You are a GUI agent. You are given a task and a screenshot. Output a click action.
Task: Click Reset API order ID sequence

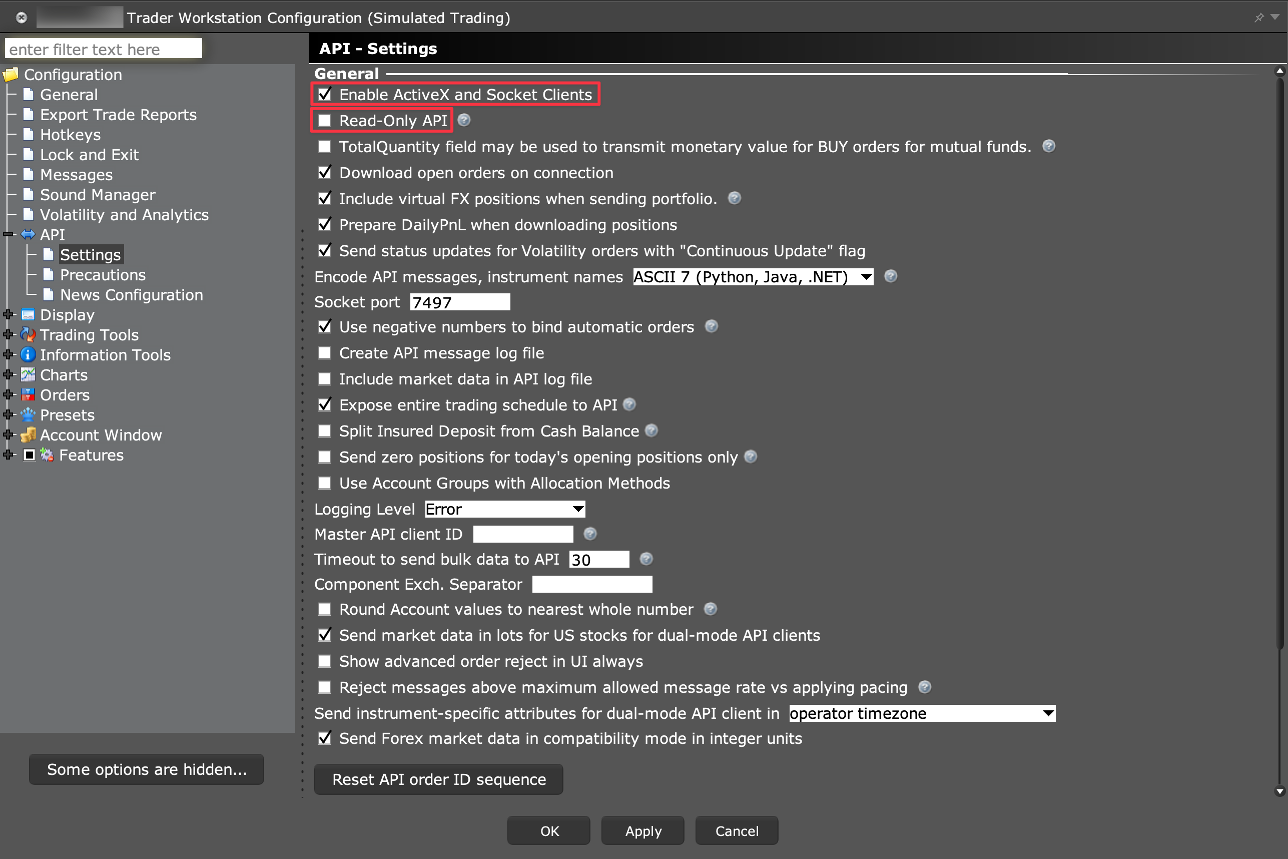click(438, 779)
